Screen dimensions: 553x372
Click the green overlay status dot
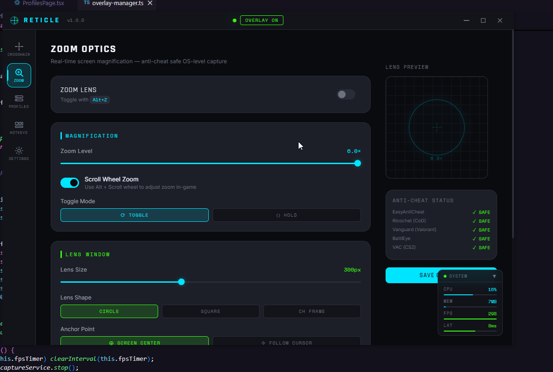pos(234,20)
